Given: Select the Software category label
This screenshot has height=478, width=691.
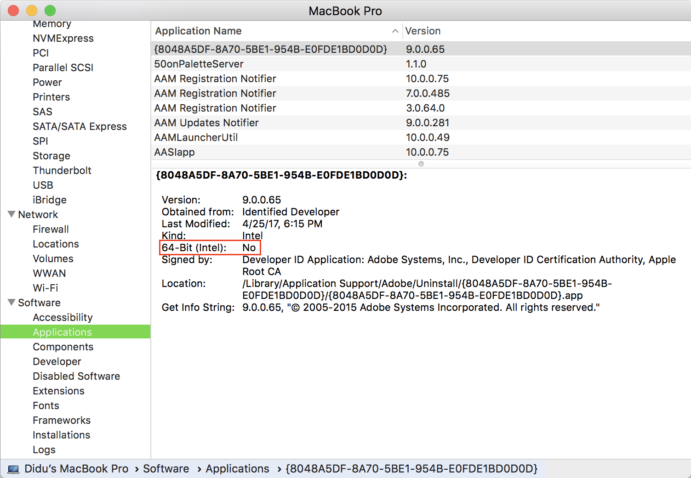Looking at the screenshot, I should click(39, 303).
